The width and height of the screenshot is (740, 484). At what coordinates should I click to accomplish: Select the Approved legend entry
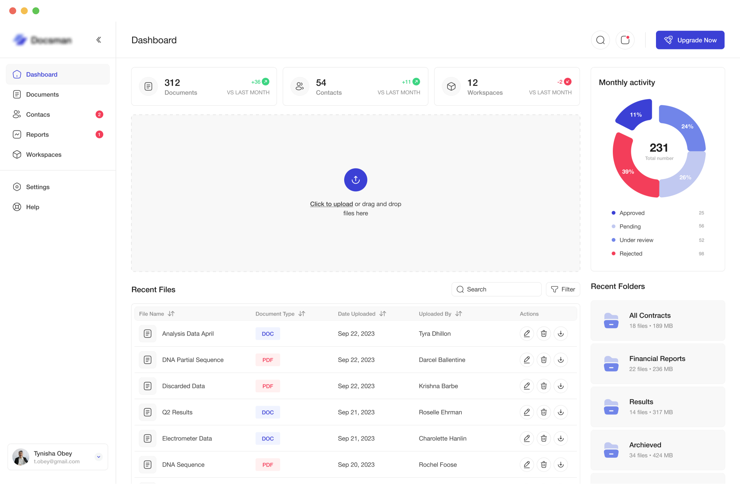[x=658, y=213]
